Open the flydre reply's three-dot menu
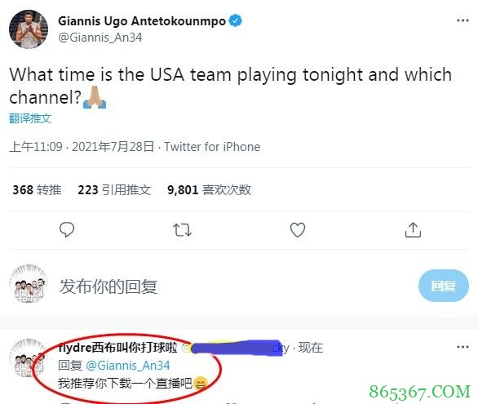This screenshot has height=404, width=478. click(463, 347)
